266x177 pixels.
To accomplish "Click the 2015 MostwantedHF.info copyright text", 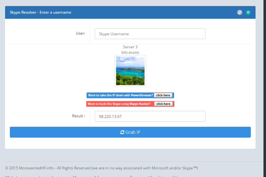I will 101,168.
